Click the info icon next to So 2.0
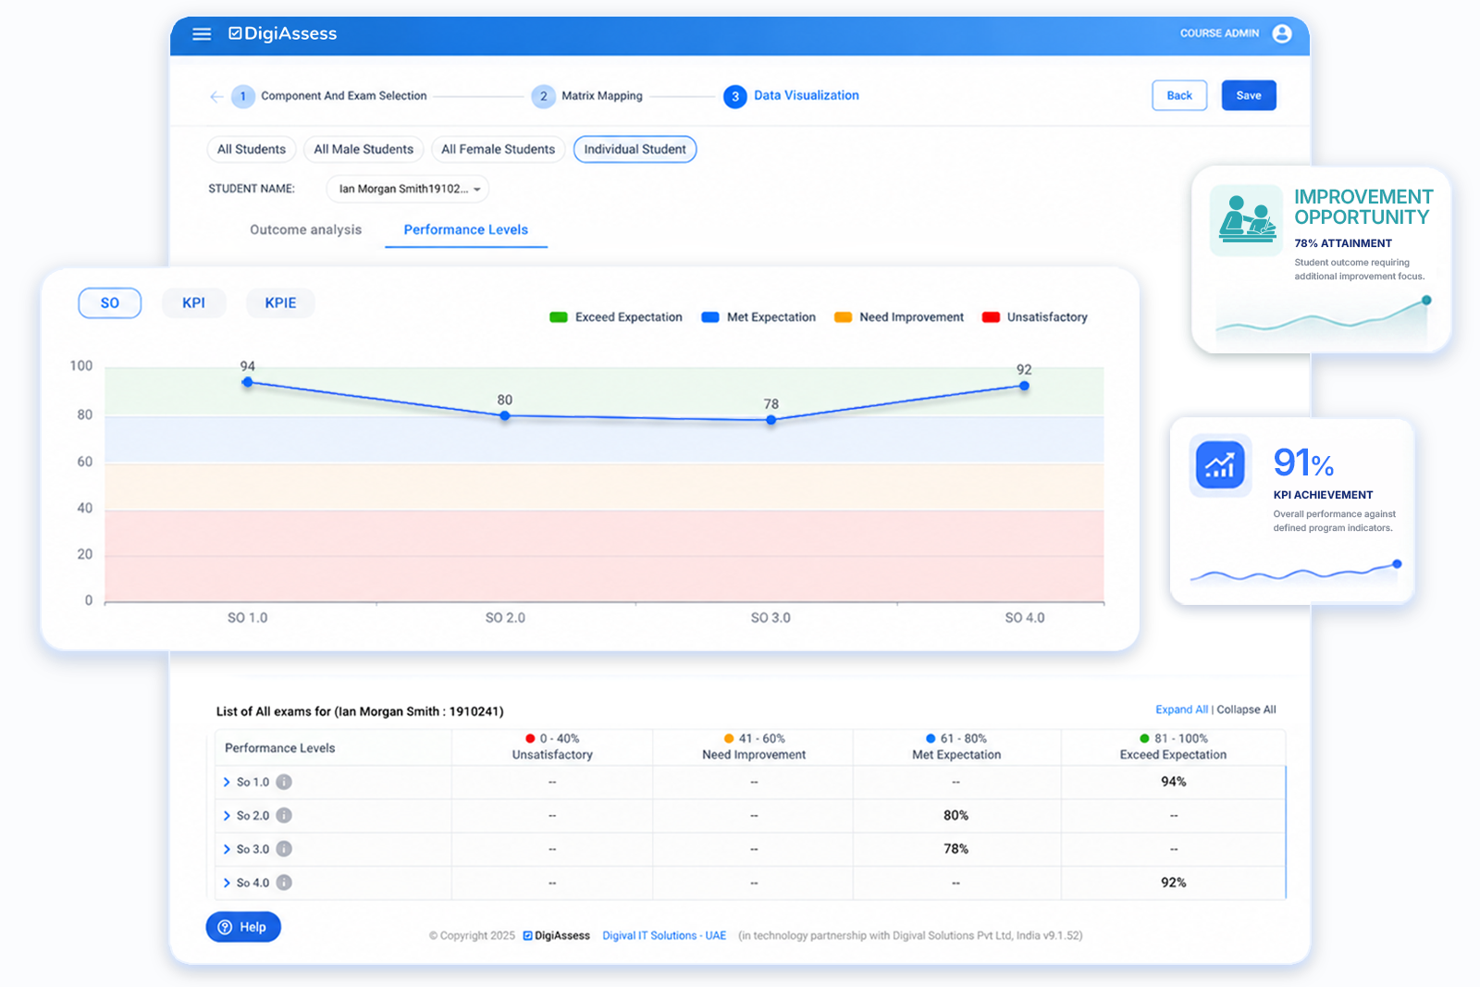 [x=284, y=816]
